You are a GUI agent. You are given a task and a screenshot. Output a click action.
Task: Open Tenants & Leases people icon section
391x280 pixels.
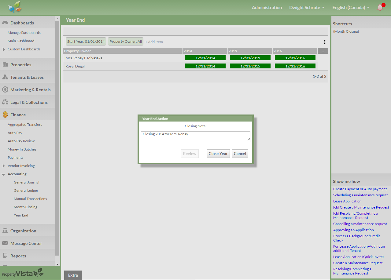tap(5, 77)
